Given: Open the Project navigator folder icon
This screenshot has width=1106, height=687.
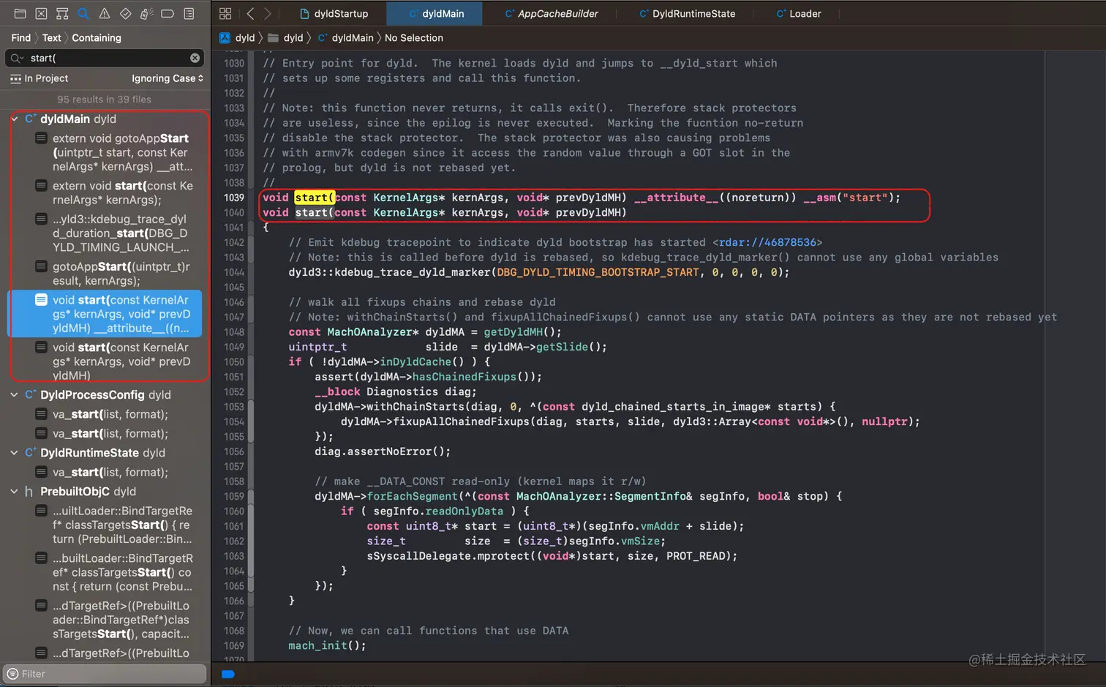Looking at the screenshot, I should click(20, 13).
